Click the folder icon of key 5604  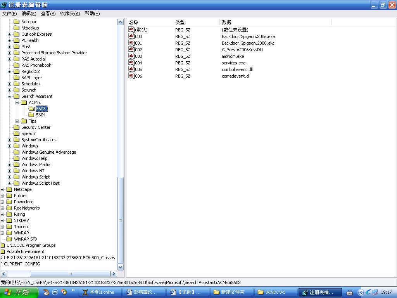[31, 115]
